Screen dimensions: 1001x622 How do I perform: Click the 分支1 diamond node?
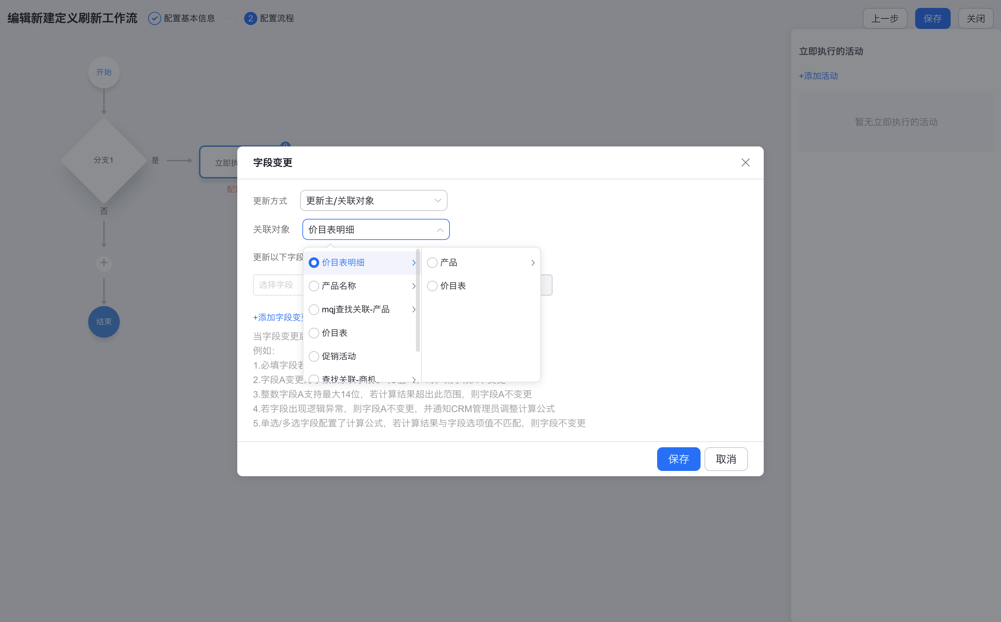104,160
